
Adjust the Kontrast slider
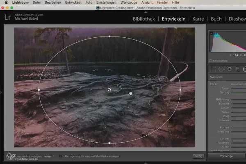point(239,104)
